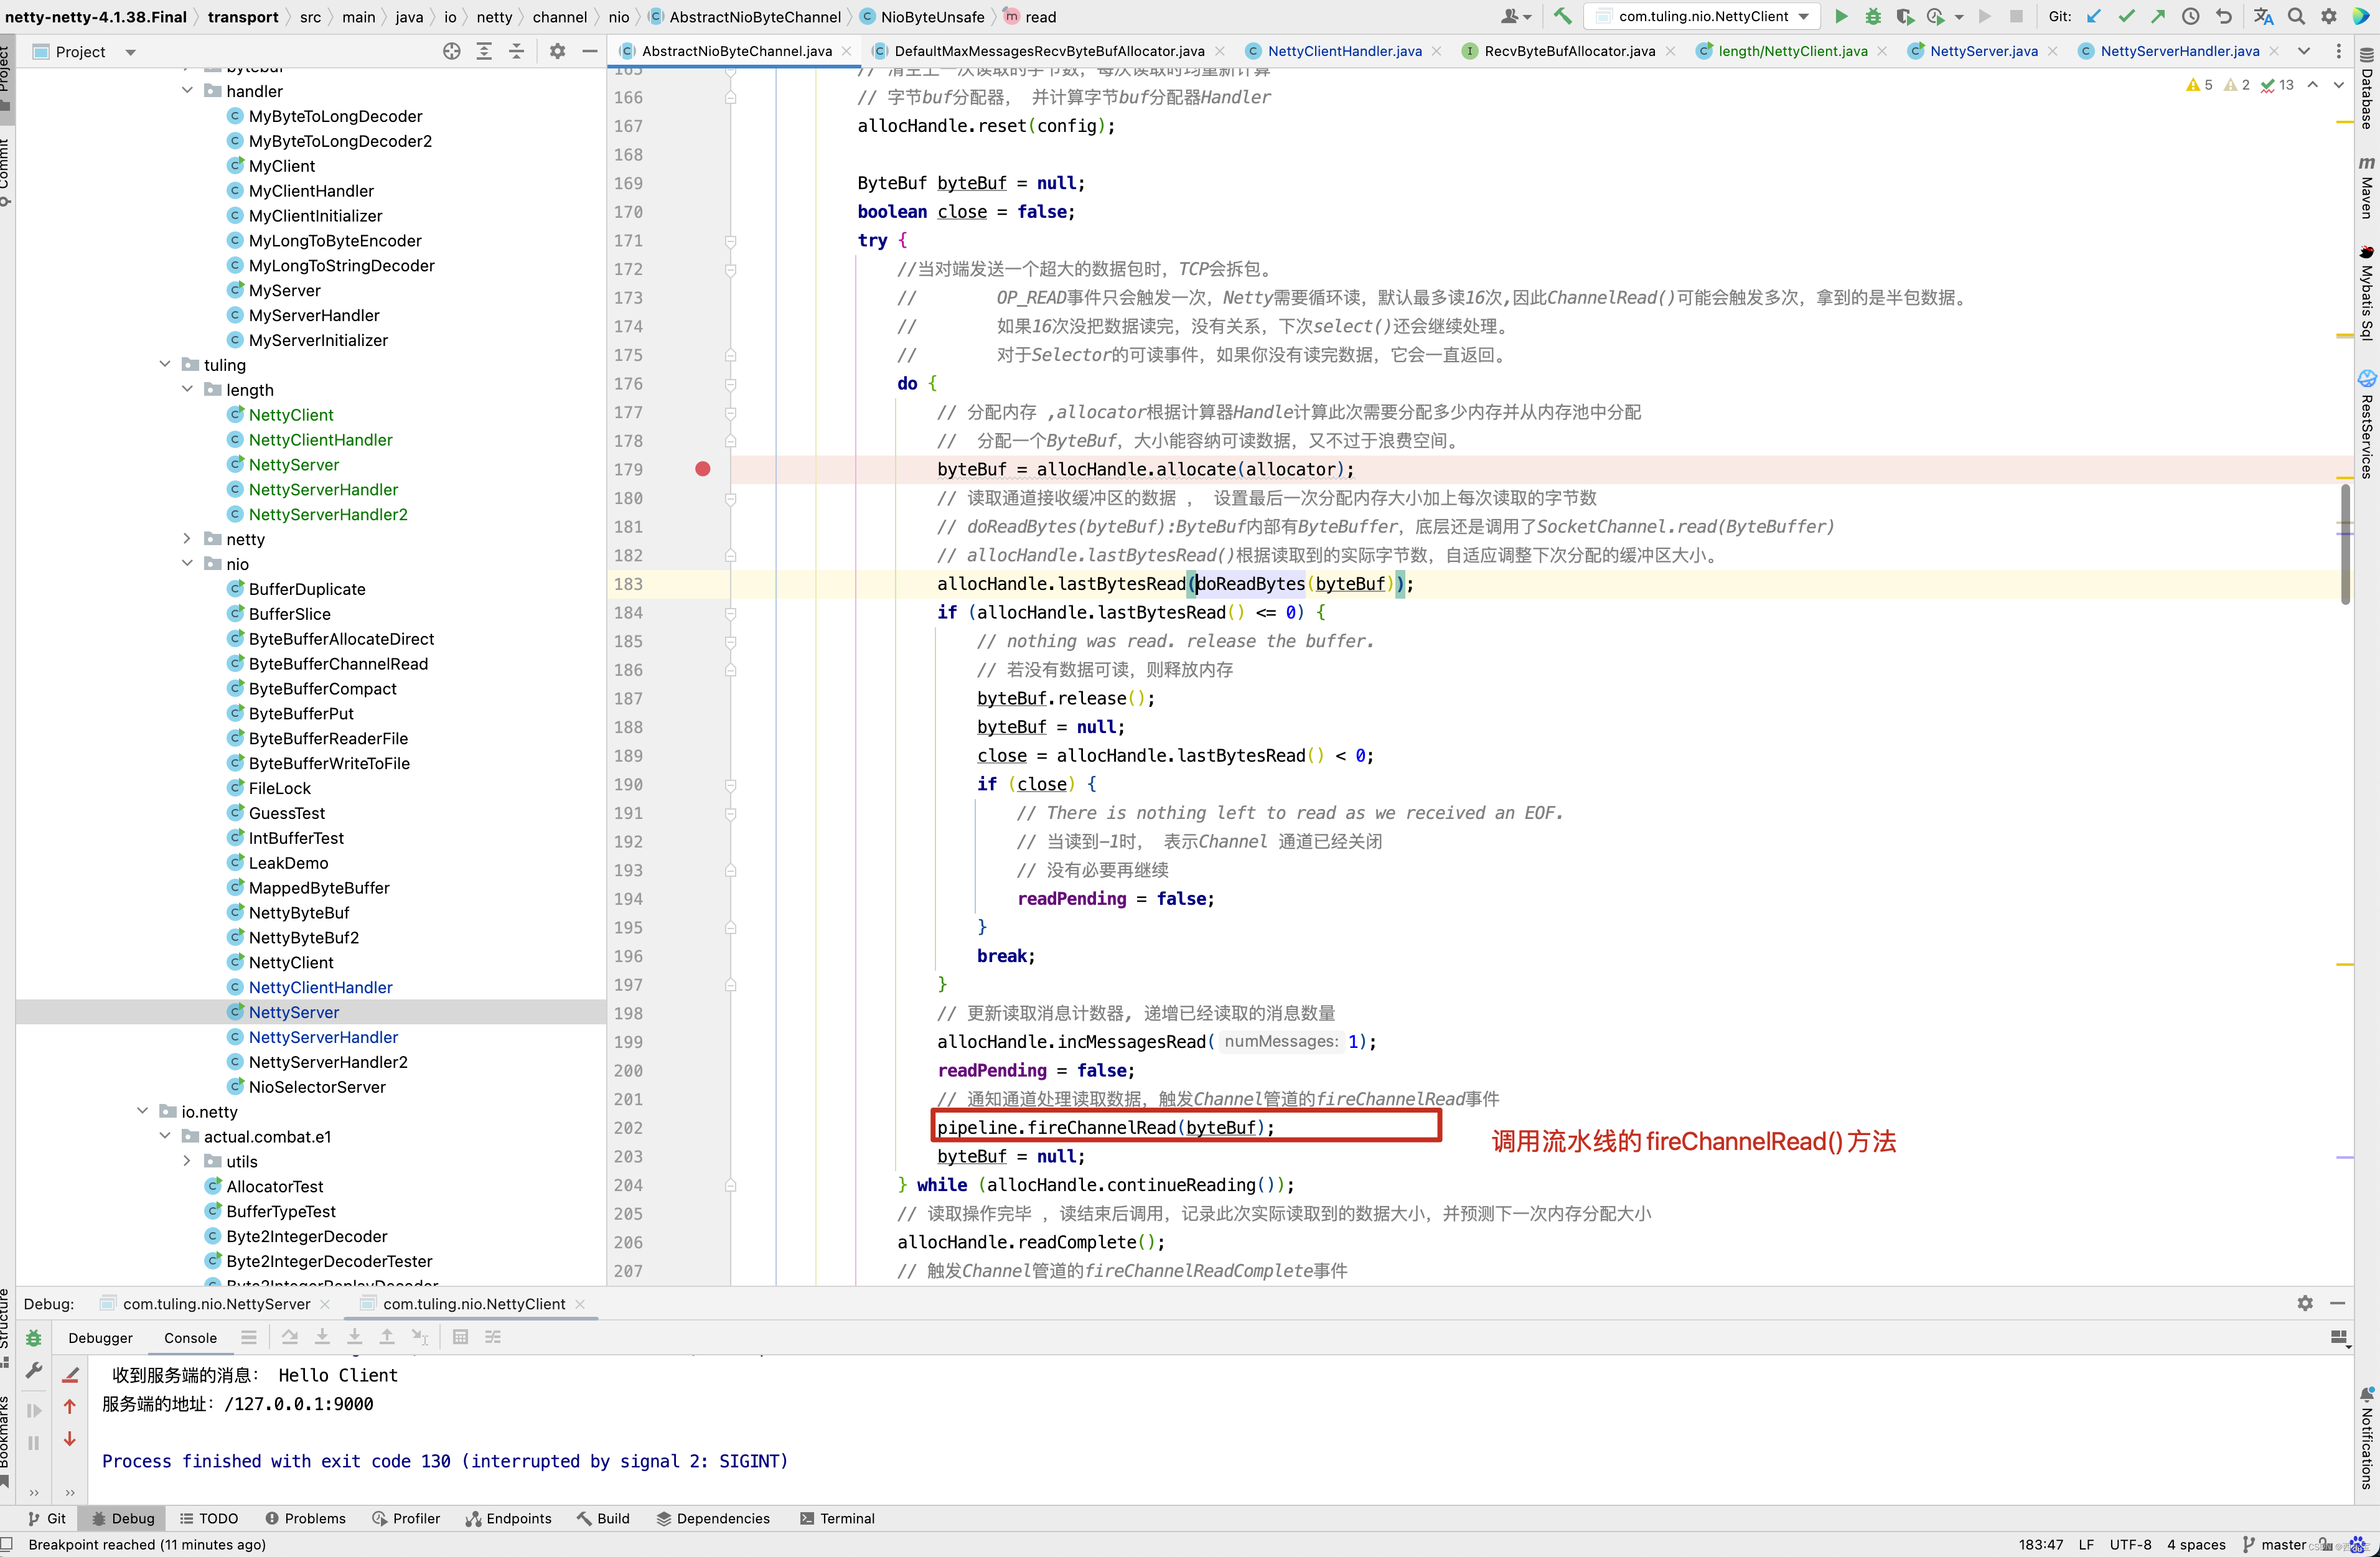This screenshot has width=2380, height=1557.
Task: Click the Git update project arrow
Action: point(2095,16)
